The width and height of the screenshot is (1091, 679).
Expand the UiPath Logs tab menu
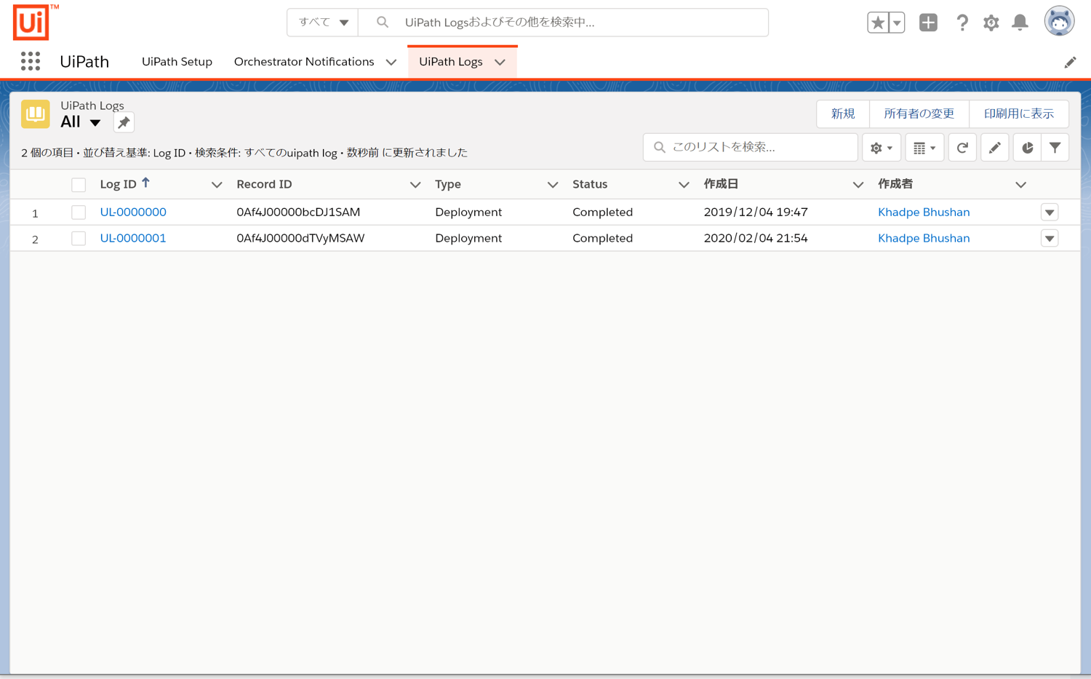point(500,62)
